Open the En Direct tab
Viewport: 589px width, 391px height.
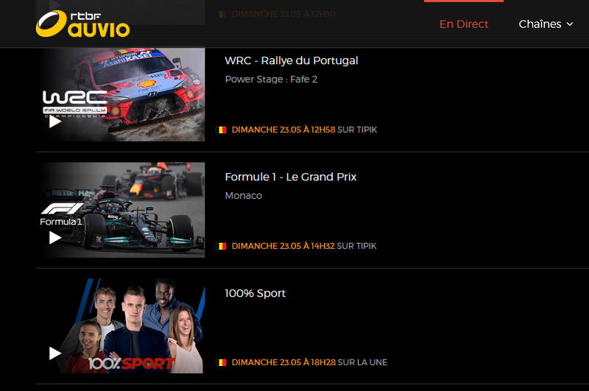pos(464,24)
